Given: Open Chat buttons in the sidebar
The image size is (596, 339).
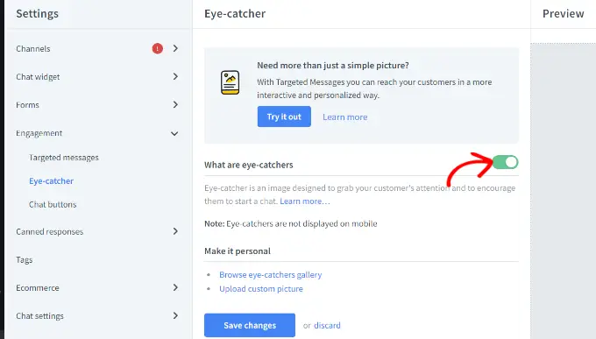Looking at the screenshot, I should click(53, 204).
